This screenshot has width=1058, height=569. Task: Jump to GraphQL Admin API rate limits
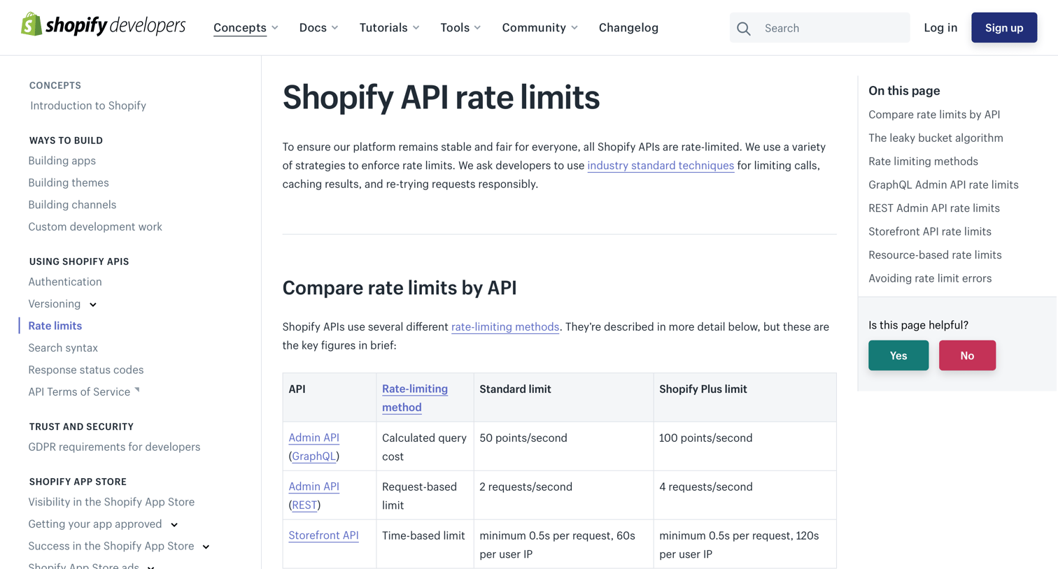(943, 185)
